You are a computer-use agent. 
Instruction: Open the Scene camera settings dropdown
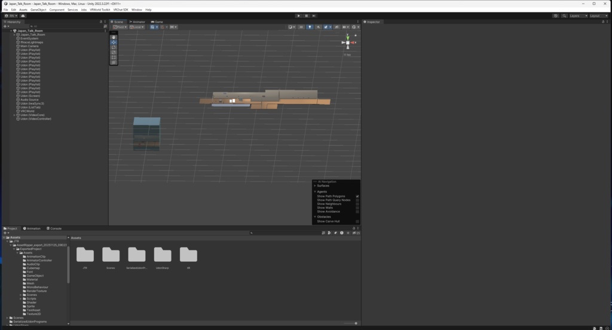coord(346,27)
